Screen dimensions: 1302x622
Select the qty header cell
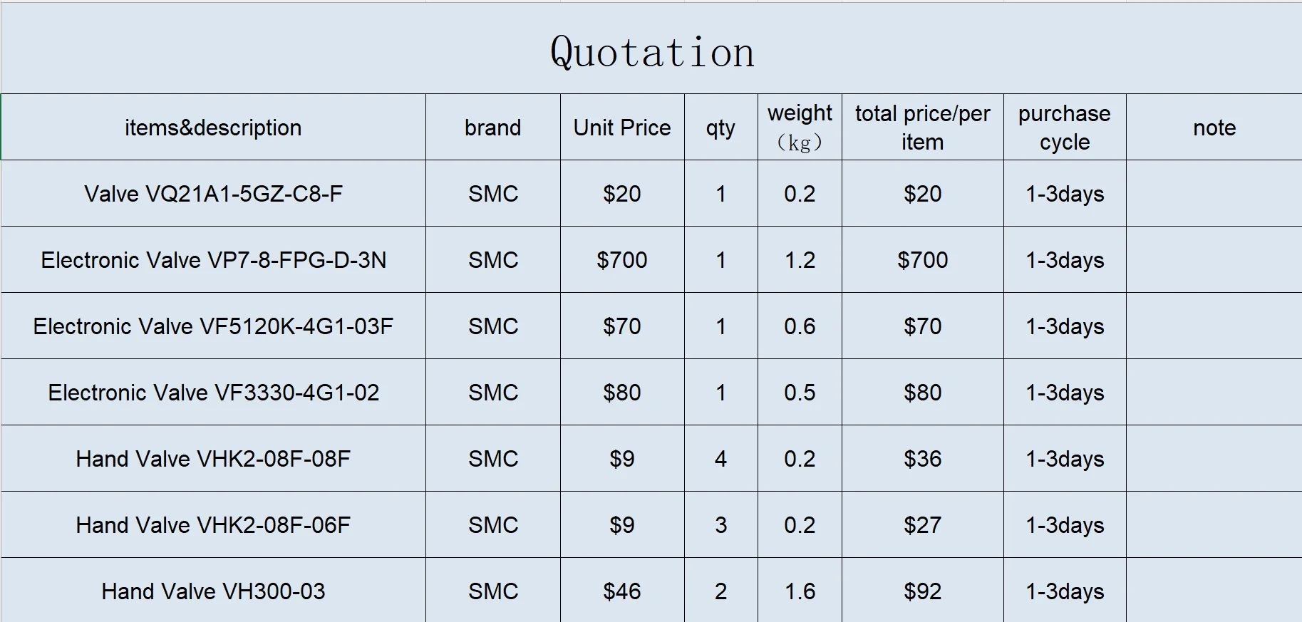pyautogui.click(x=720, y=127)
